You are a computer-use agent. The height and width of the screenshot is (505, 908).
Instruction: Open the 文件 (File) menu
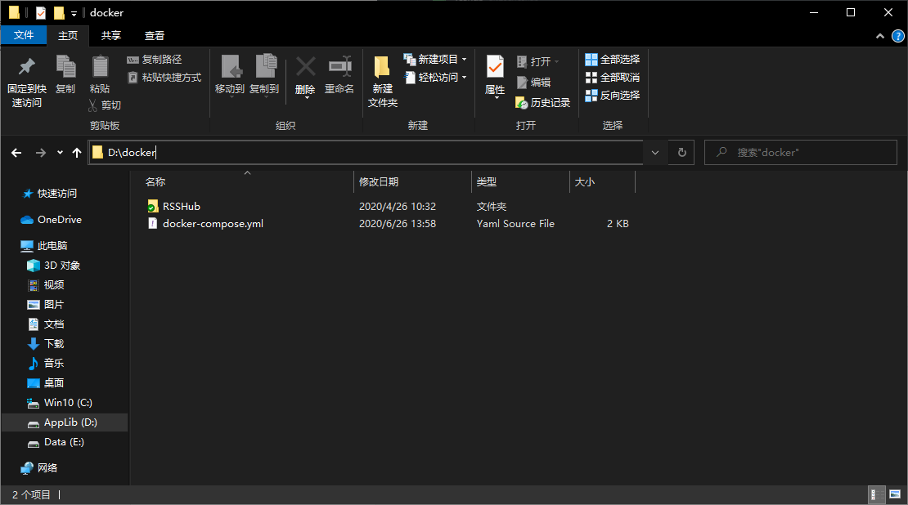[x=25, y=35]
